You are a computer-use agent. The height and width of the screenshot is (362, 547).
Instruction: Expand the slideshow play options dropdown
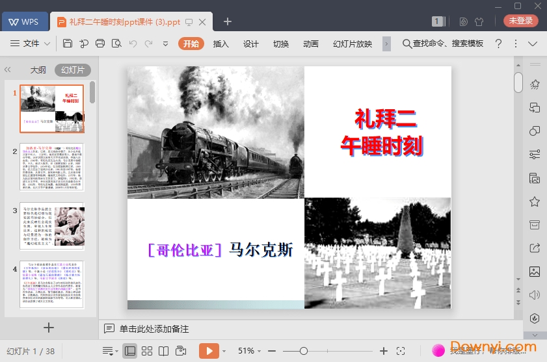click(224, 351)
